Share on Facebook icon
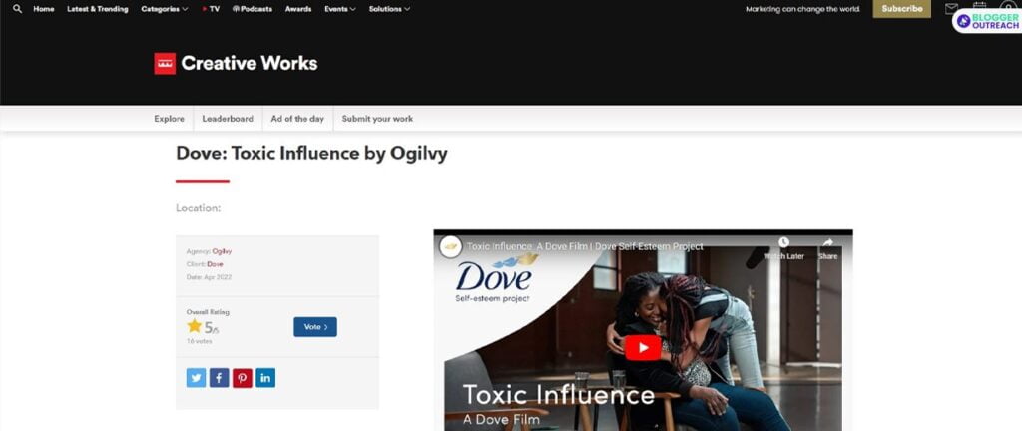 tap(219, 377)
